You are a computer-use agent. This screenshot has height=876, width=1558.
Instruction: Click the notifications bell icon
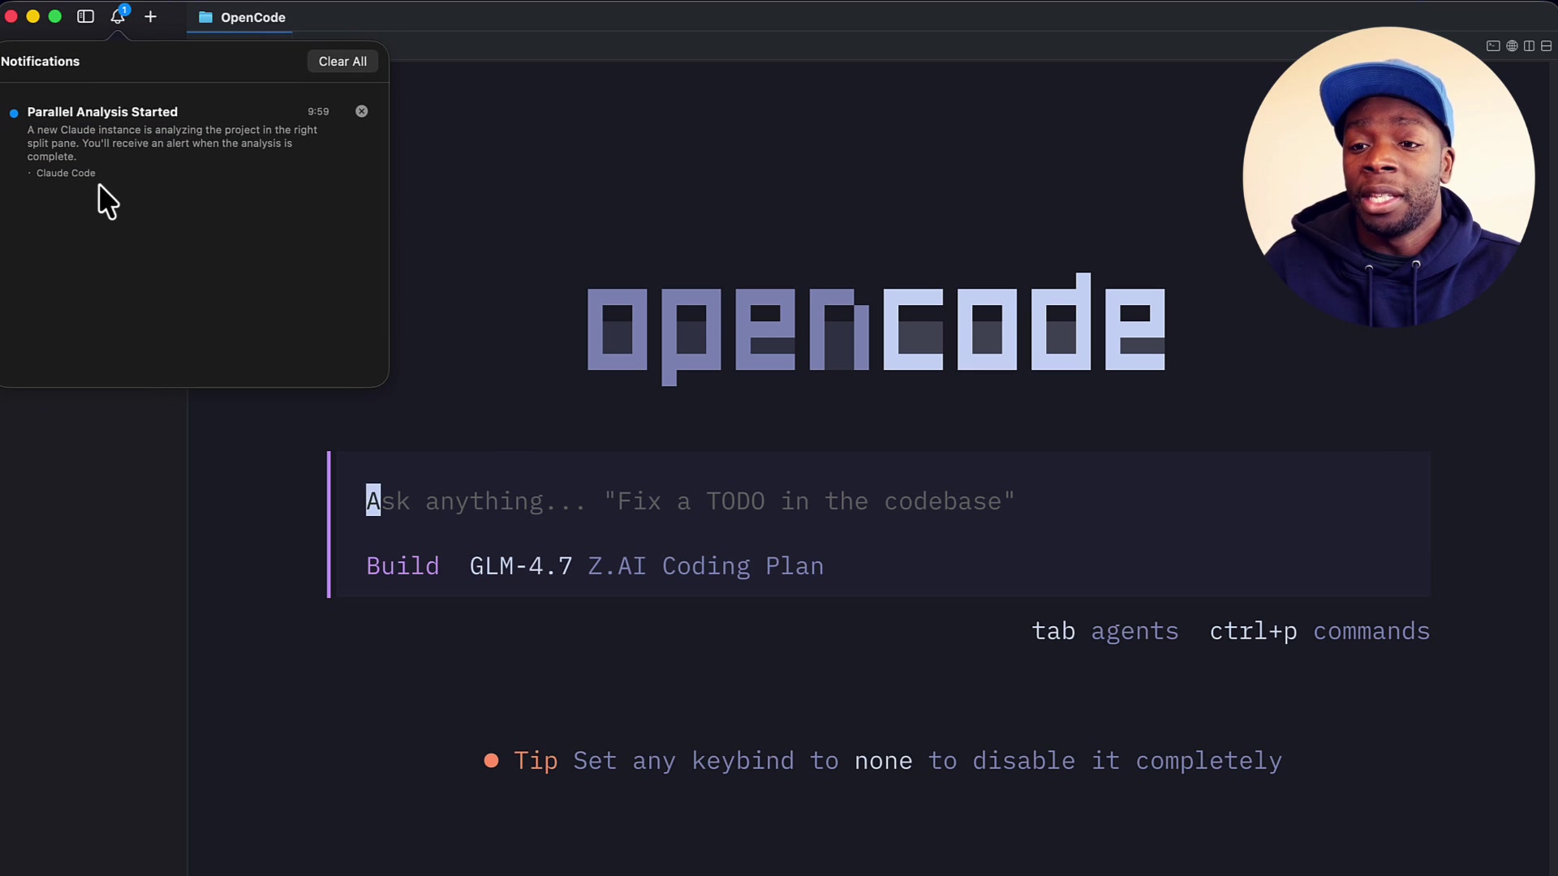[x=118, y=16]
